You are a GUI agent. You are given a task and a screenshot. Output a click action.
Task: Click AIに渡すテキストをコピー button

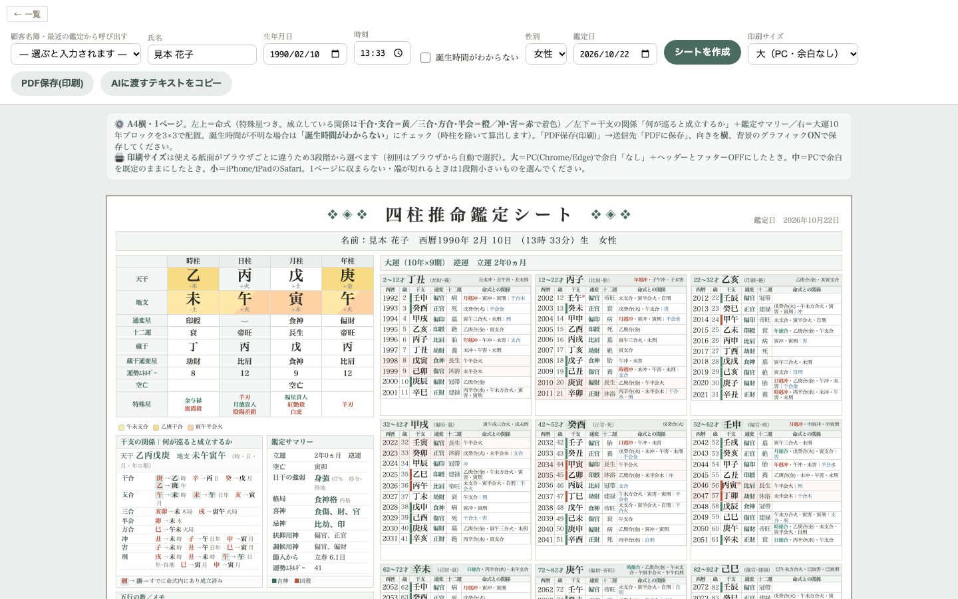coord(166,83)
